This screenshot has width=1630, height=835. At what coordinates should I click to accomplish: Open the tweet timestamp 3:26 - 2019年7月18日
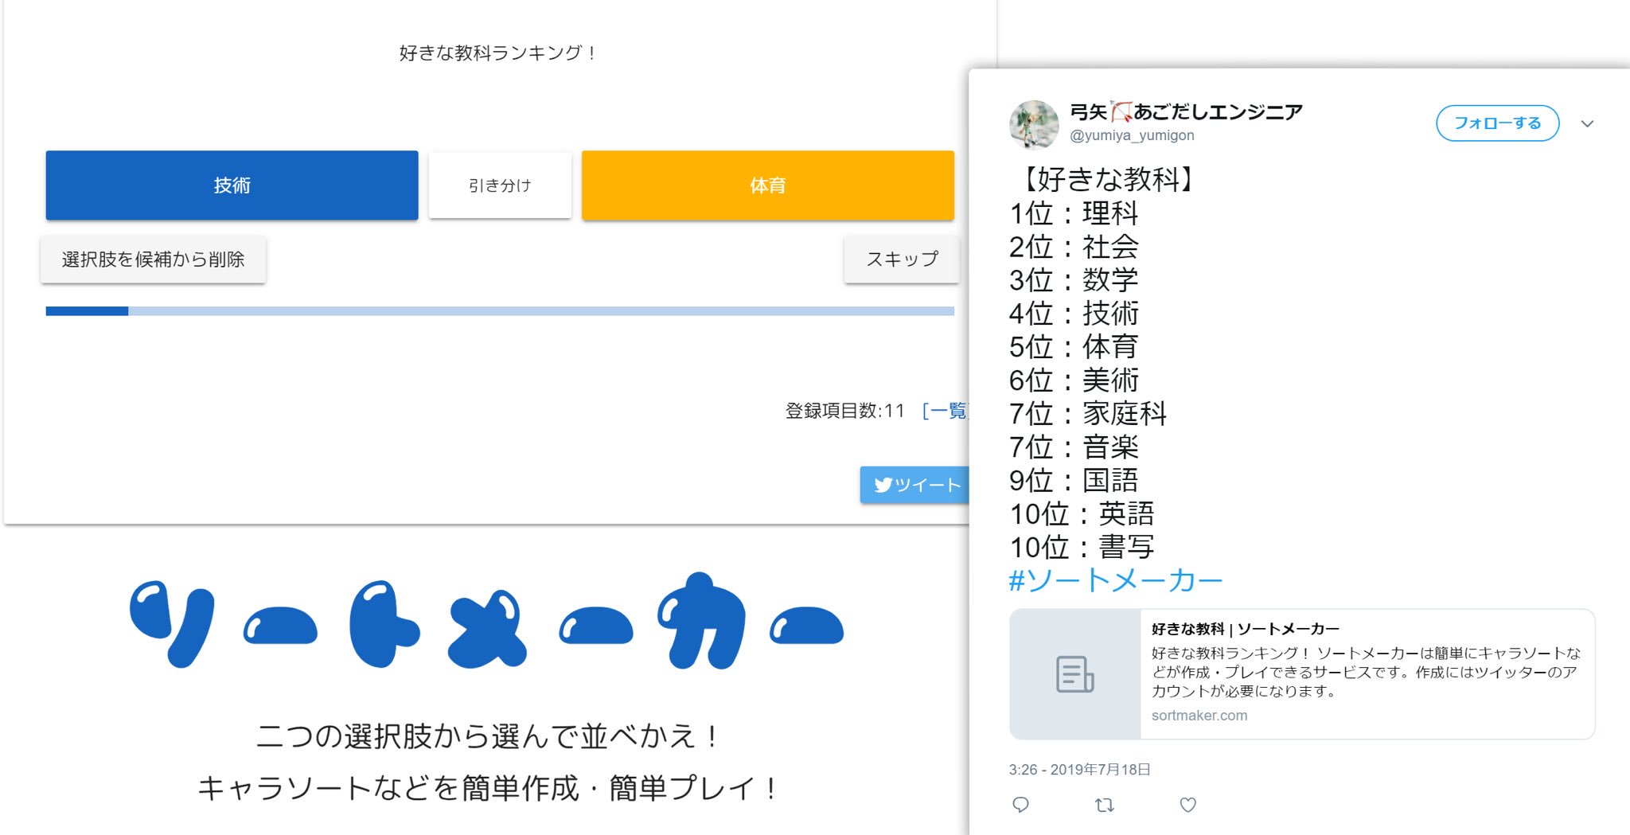click(1079, 770)
